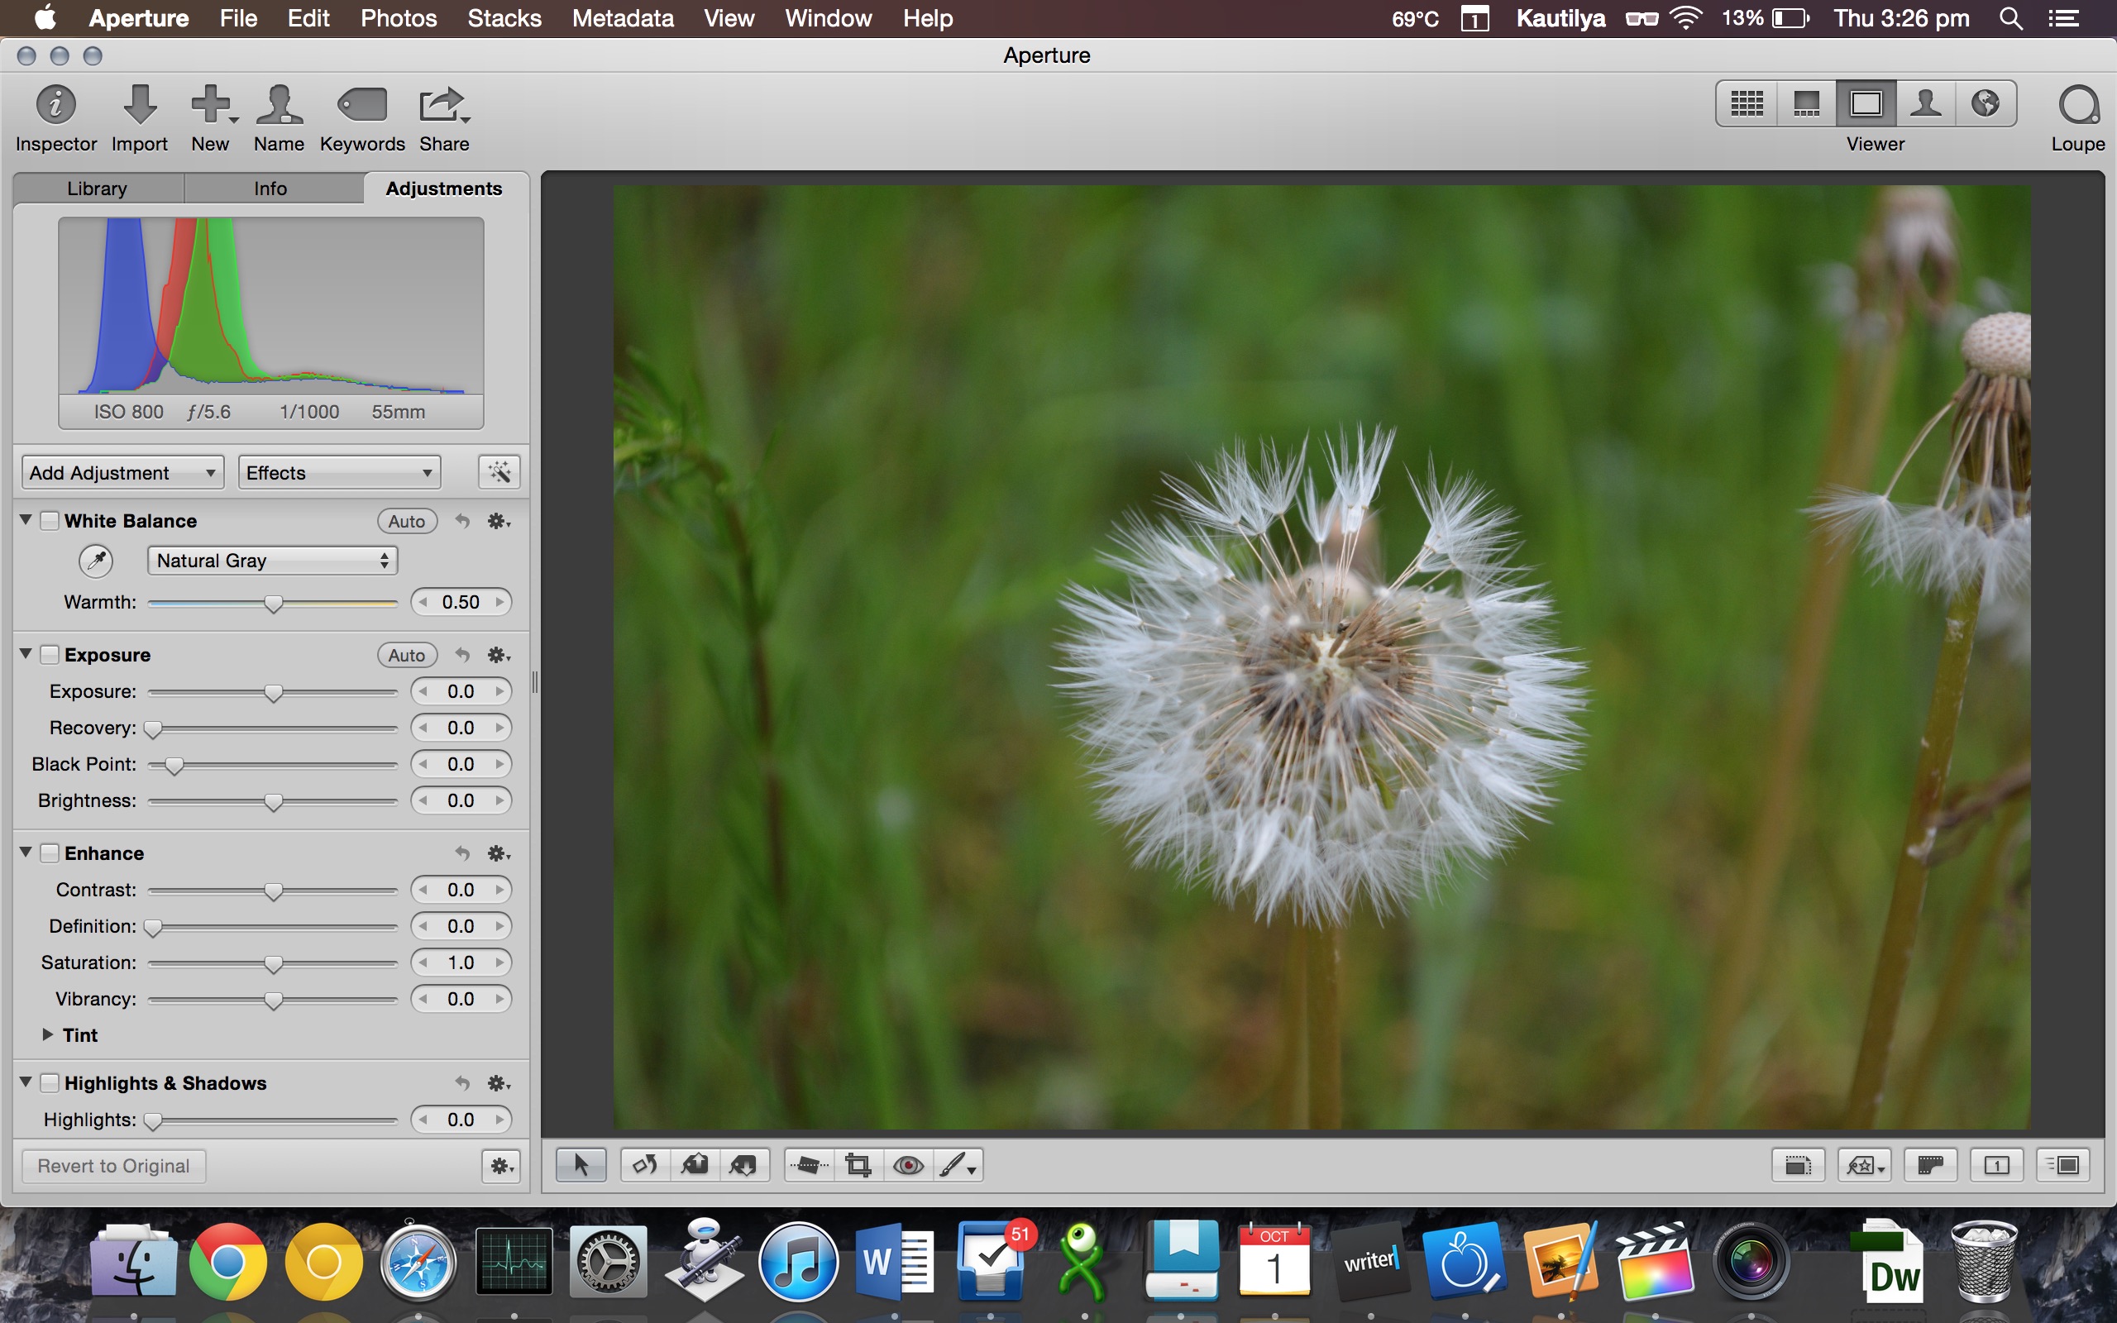Open the Inspector toolbar button
2117x1323 pixels.
[55, 106]
